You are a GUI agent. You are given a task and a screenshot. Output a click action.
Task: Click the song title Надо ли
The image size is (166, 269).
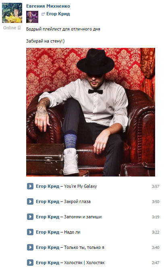(x=72, y=232)
